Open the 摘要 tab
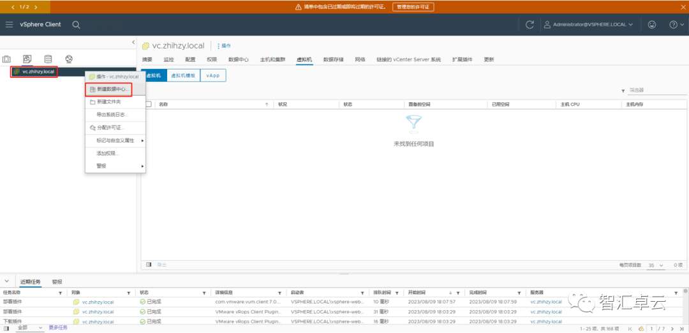The height and width of the screenshot is (333, 689). click(147, 59)
